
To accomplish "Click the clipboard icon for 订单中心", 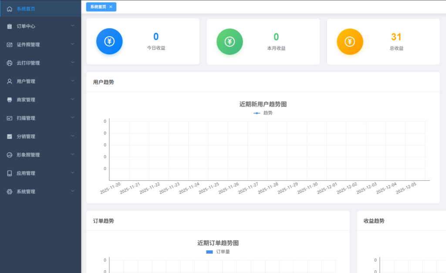I will (x=10, y=27).
